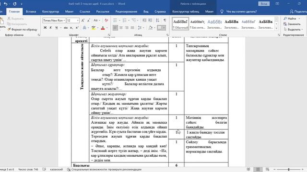Clear all formatting with the eraser icon
The width and height of the screenshot is (307, 172).
pyautogui.click(x=106, y=21)
